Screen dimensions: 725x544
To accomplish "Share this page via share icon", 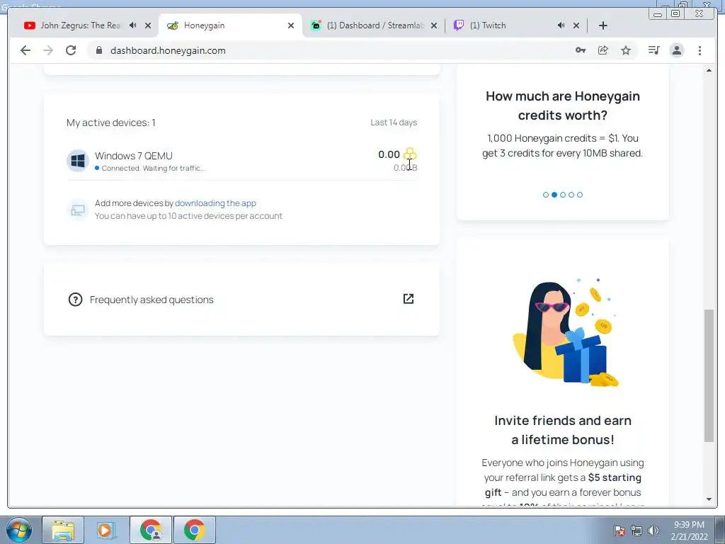I will [603, 50].
